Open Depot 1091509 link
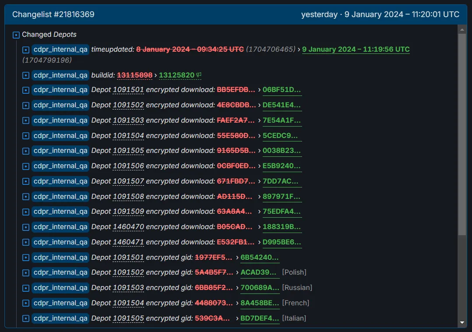 tap(128, 212)
